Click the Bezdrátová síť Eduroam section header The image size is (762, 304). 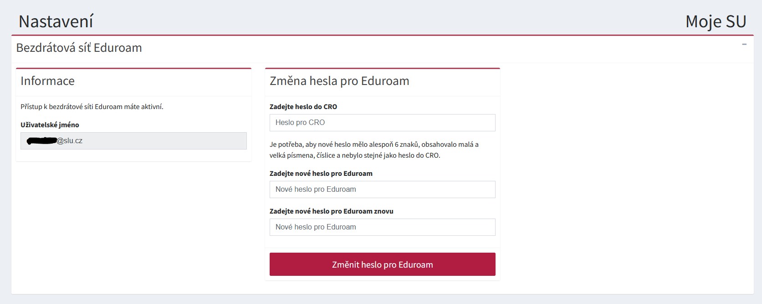79,48
